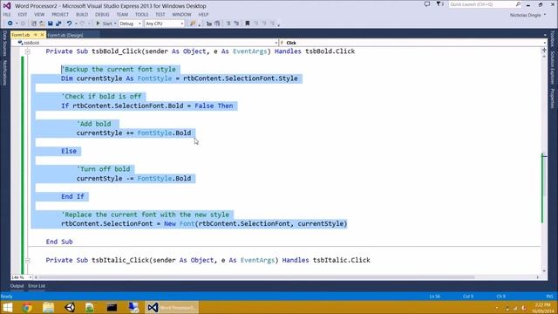Click the Open File toolbar icon
This screenshot has width=558, height=314.
[42, 24]
